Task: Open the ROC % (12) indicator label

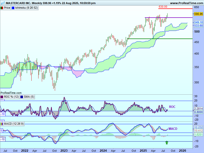Action: 11,97
